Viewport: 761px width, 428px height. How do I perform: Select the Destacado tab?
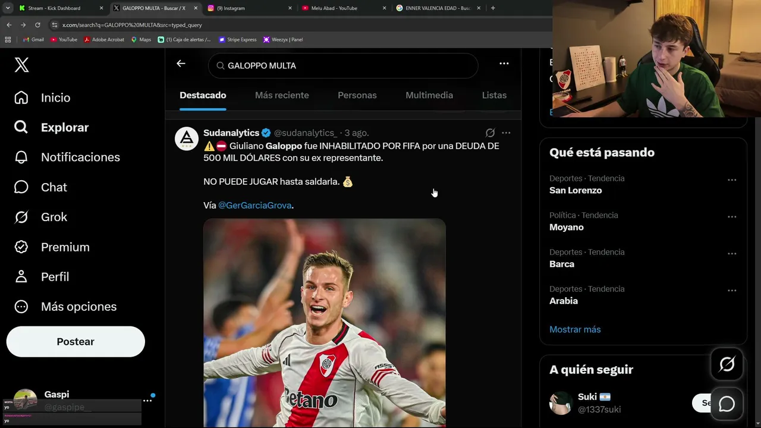pos(203,95)
